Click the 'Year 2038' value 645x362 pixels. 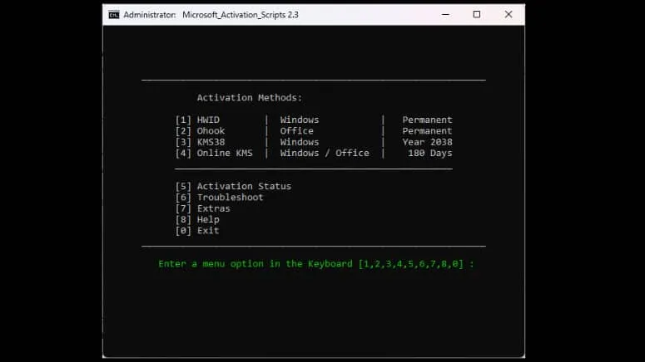pos(428,142)
